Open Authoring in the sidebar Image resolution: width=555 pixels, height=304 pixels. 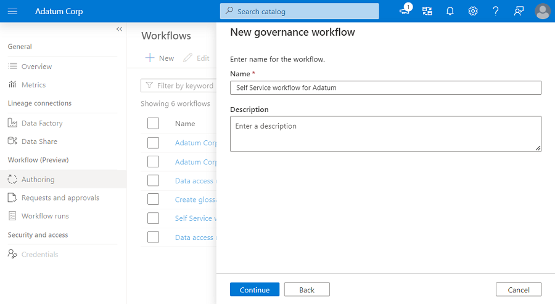38,180
